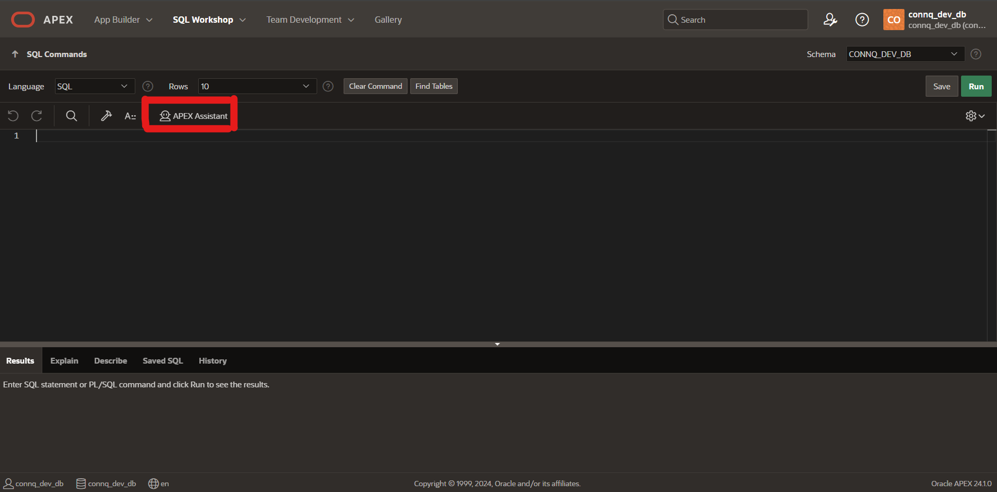
Task: Open the APEX Assistant
Action: point(193,116)
